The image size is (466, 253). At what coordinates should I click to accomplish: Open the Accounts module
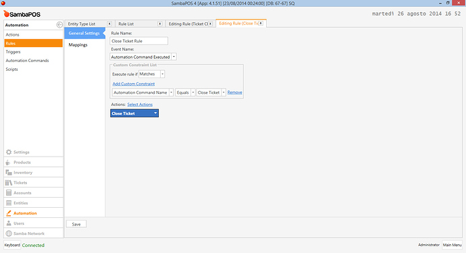pyautogui.click(x=34, y=193)
